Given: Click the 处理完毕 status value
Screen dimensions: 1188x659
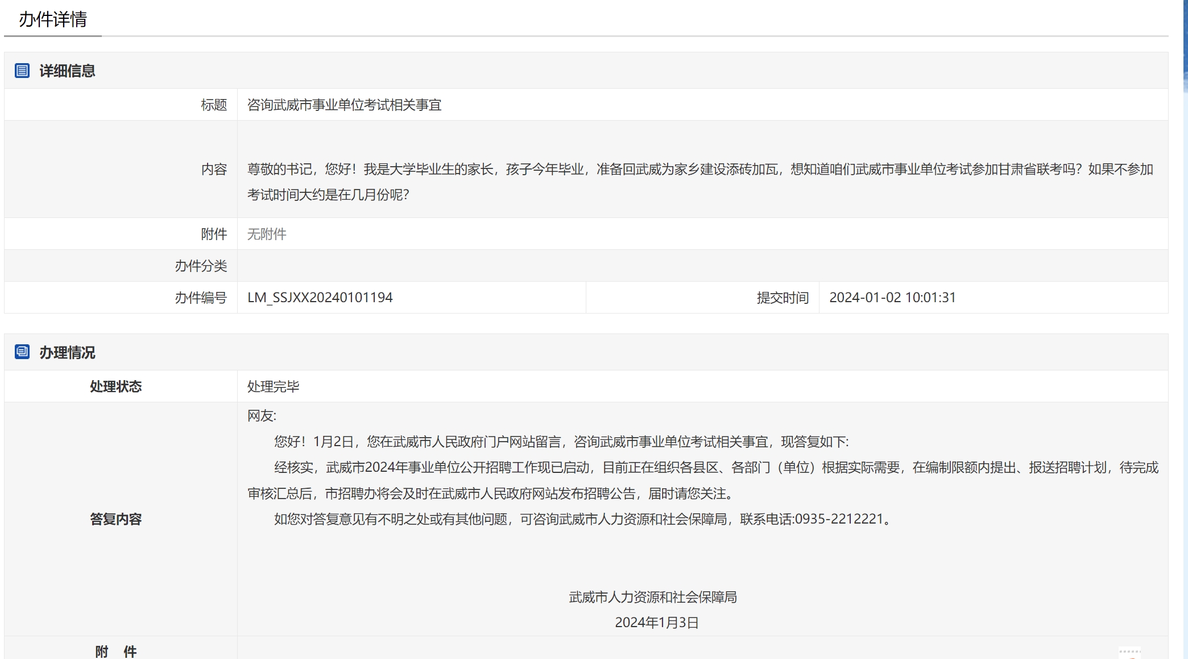Looking at the screenshot, I should pyautogui.click(x=273, y=386).
